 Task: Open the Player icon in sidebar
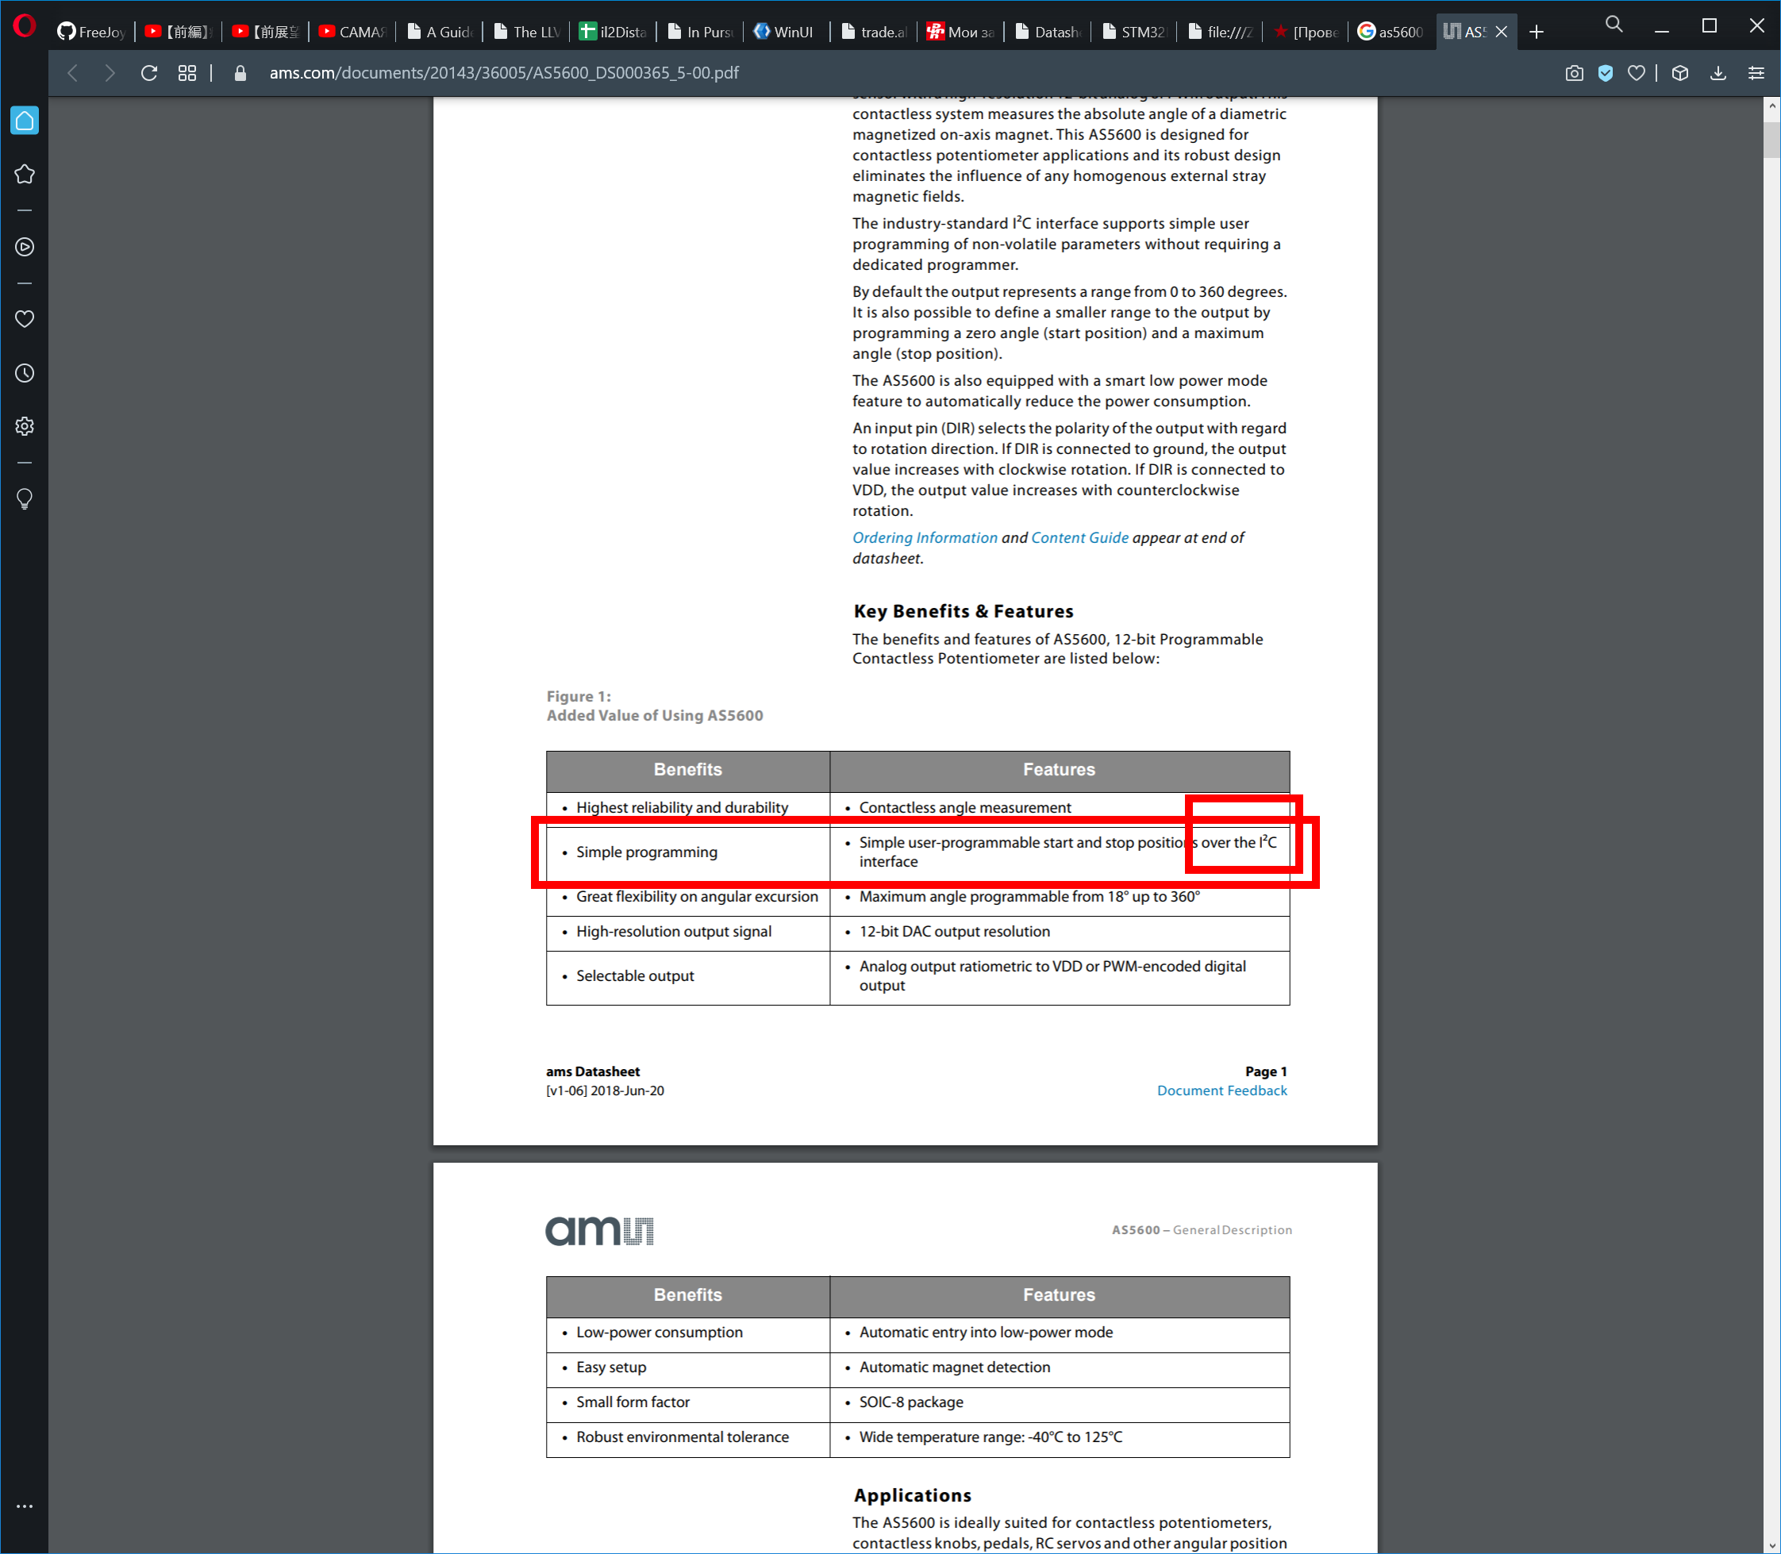(25, 247)
